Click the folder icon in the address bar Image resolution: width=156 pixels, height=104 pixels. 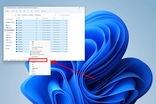click(15, 15)
